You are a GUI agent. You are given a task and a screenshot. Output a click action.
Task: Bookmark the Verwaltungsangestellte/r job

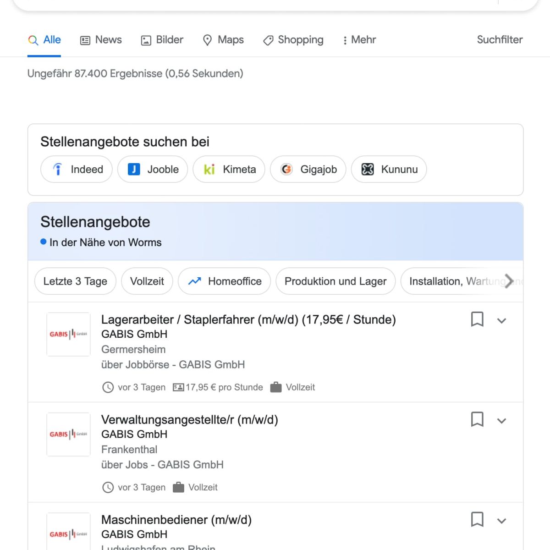[x=477, y=419]
